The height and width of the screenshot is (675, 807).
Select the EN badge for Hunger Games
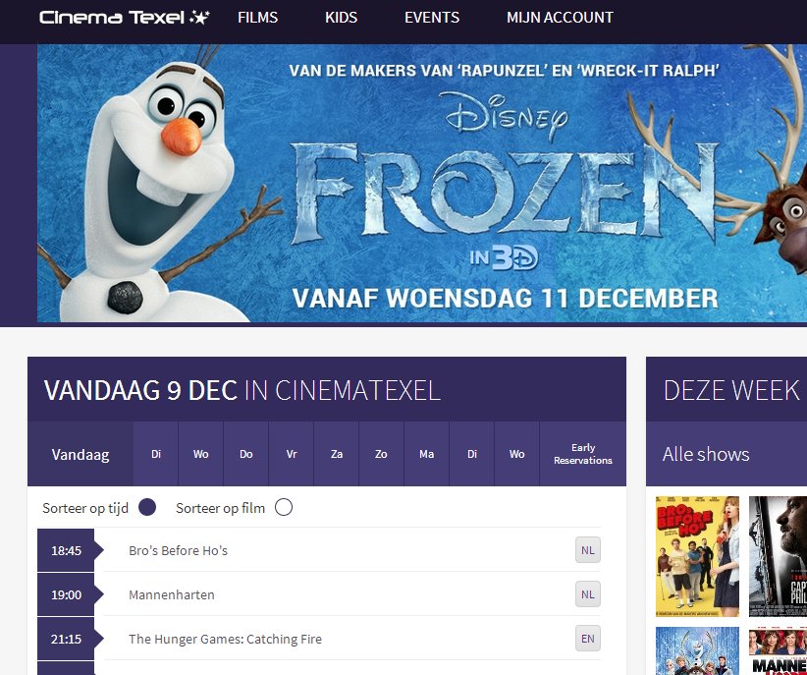click(588, 639)
